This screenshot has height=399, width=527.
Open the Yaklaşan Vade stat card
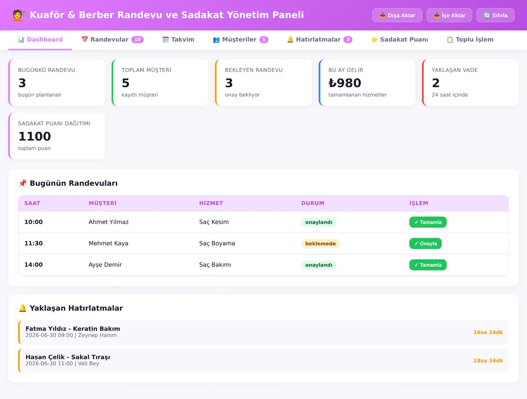(470, 82)
